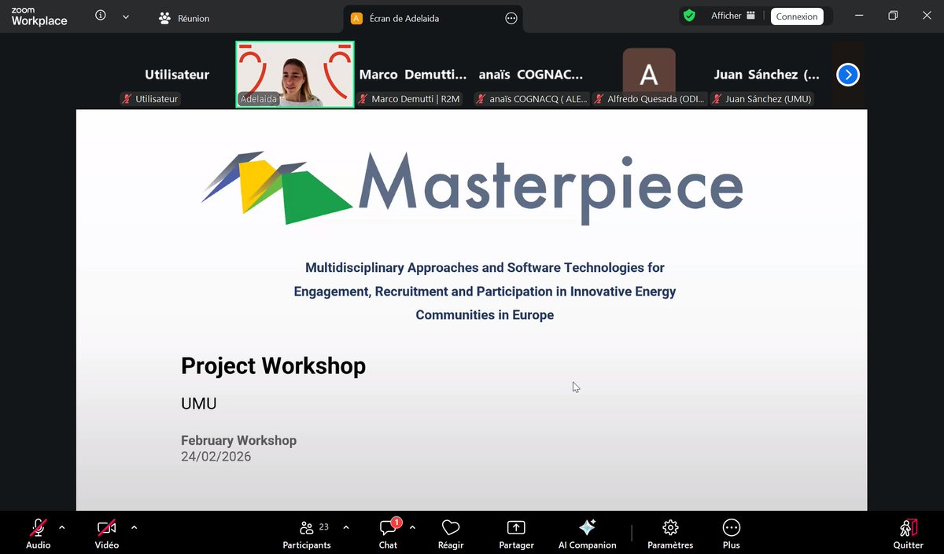This screenshot has width=944, height=554.
Task: Open the Chat panel
Action: (x=389, y=534)
